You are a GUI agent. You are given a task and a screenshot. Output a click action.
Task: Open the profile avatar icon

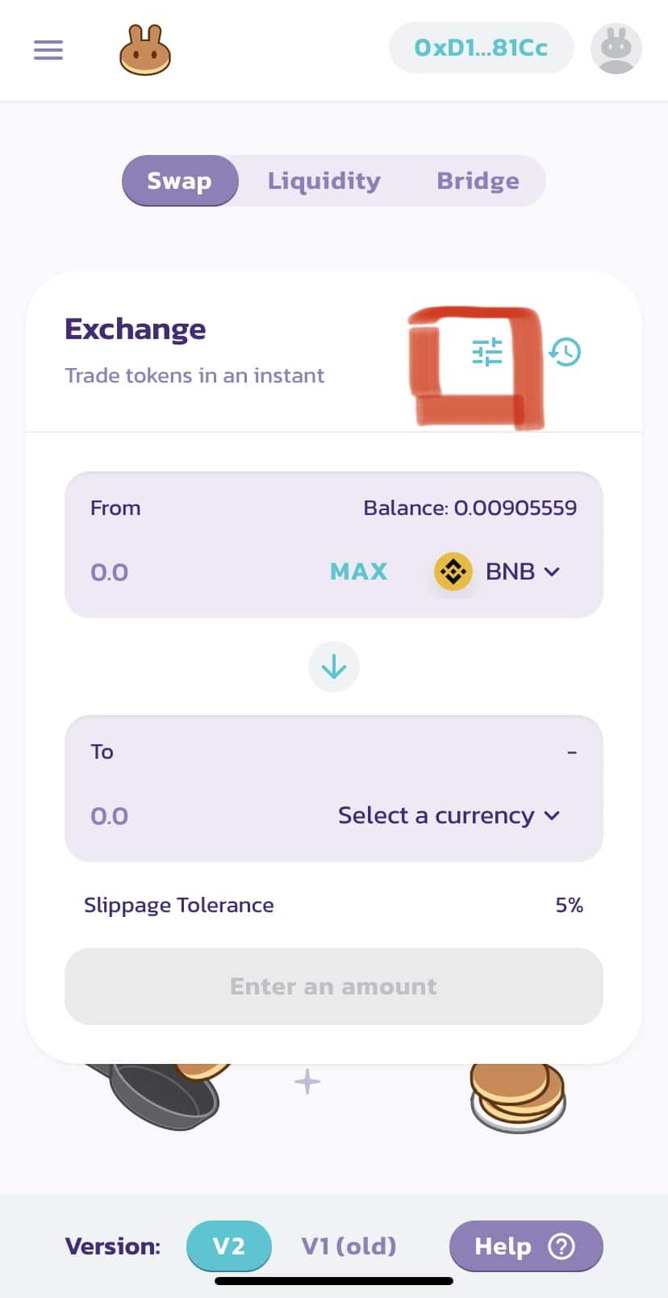[616, 48]
